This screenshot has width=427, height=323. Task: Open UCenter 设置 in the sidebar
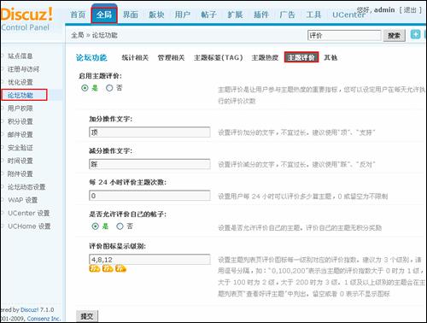tap(29, 213)
